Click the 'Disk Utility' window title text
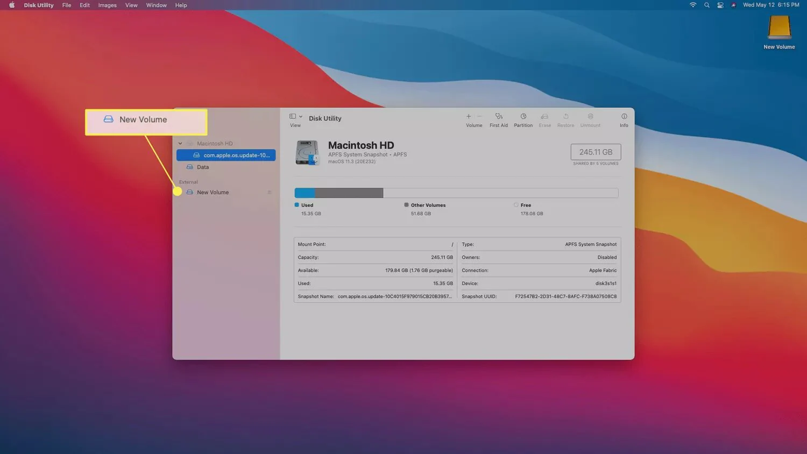The width and height of the screenshot is (807, 454). [325, 118]
